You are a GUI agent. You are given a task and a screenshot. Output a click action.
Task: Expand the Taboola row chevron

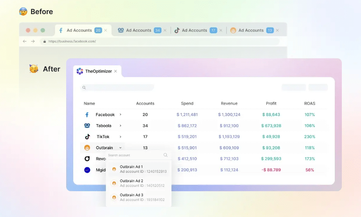click(x=121, y=126)
